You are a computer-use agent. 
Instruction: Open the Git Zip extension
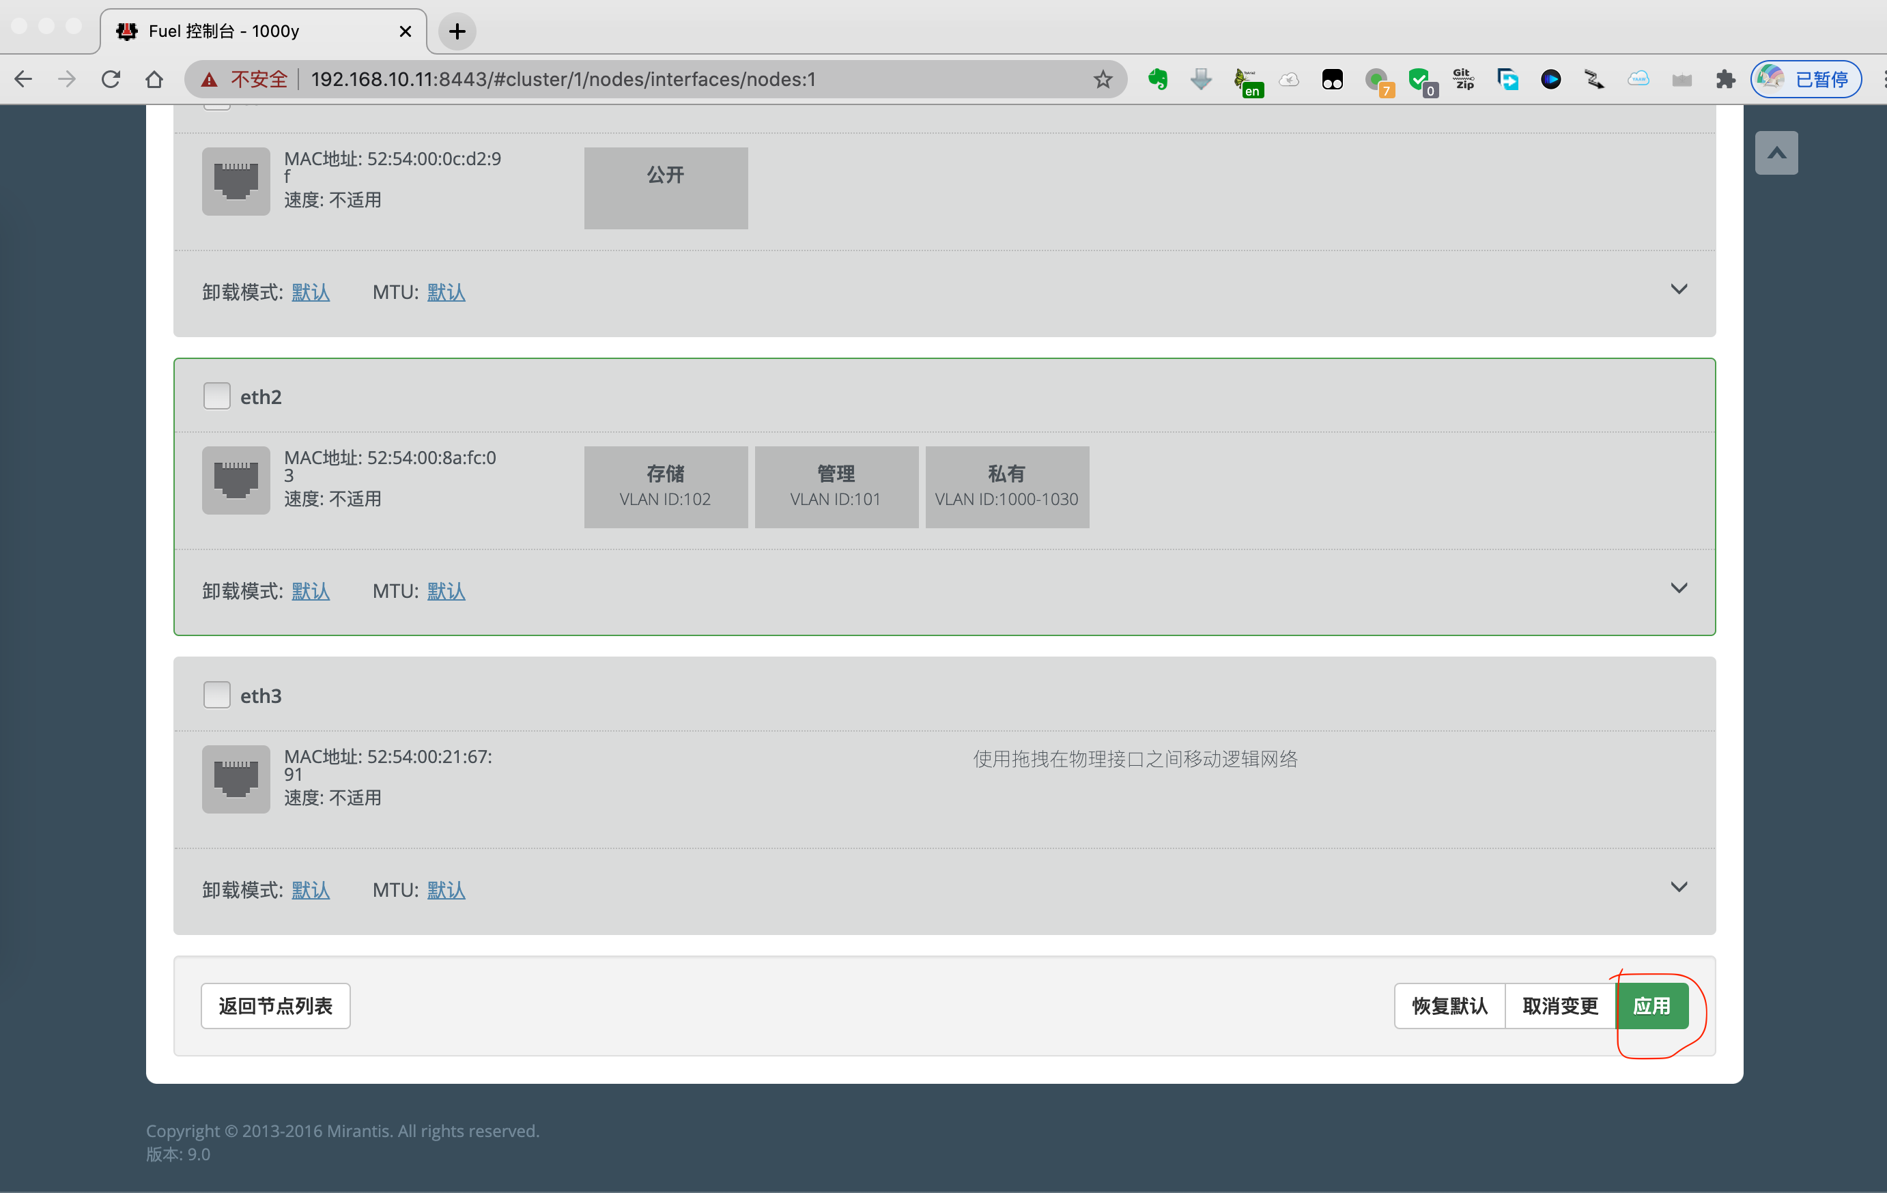1463,79
